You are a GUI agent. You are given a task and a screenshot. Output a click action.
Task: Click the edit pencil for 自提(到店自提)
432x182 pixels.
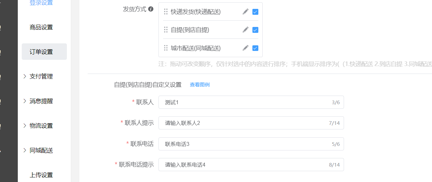click(x=245, y=30)
